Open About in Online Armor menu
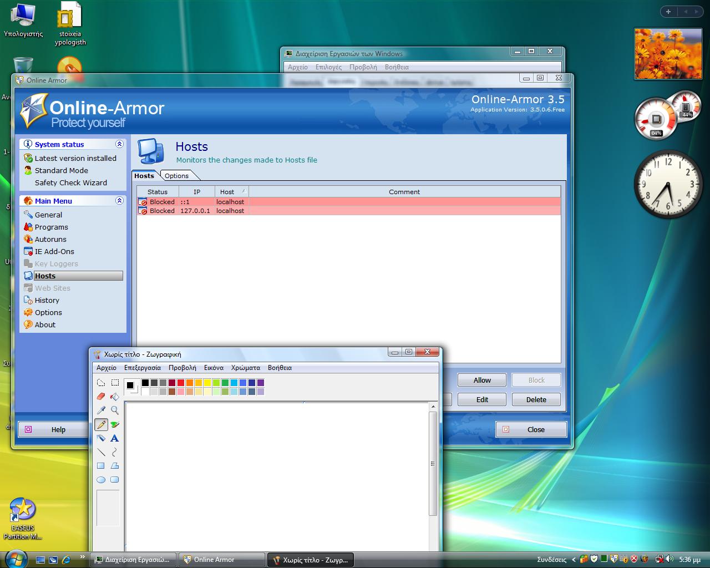Screen dimensions: 710x568 (45, 324)
